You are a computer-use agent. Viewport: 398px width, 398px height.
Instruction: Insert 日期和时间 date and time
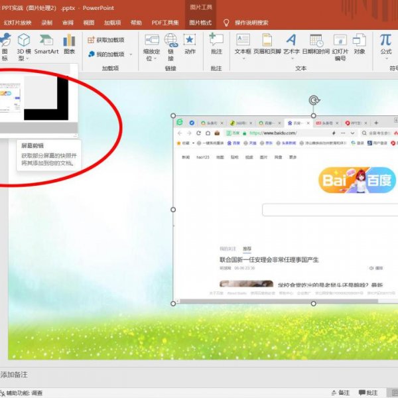[x=315, y=42]
